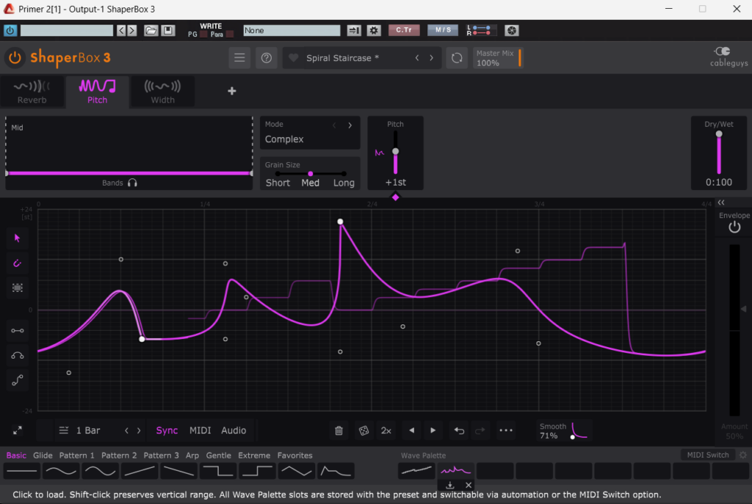Randomize the wave with the dice icon
This screenshot has width=752, height=504.
[x=363, y=431]
